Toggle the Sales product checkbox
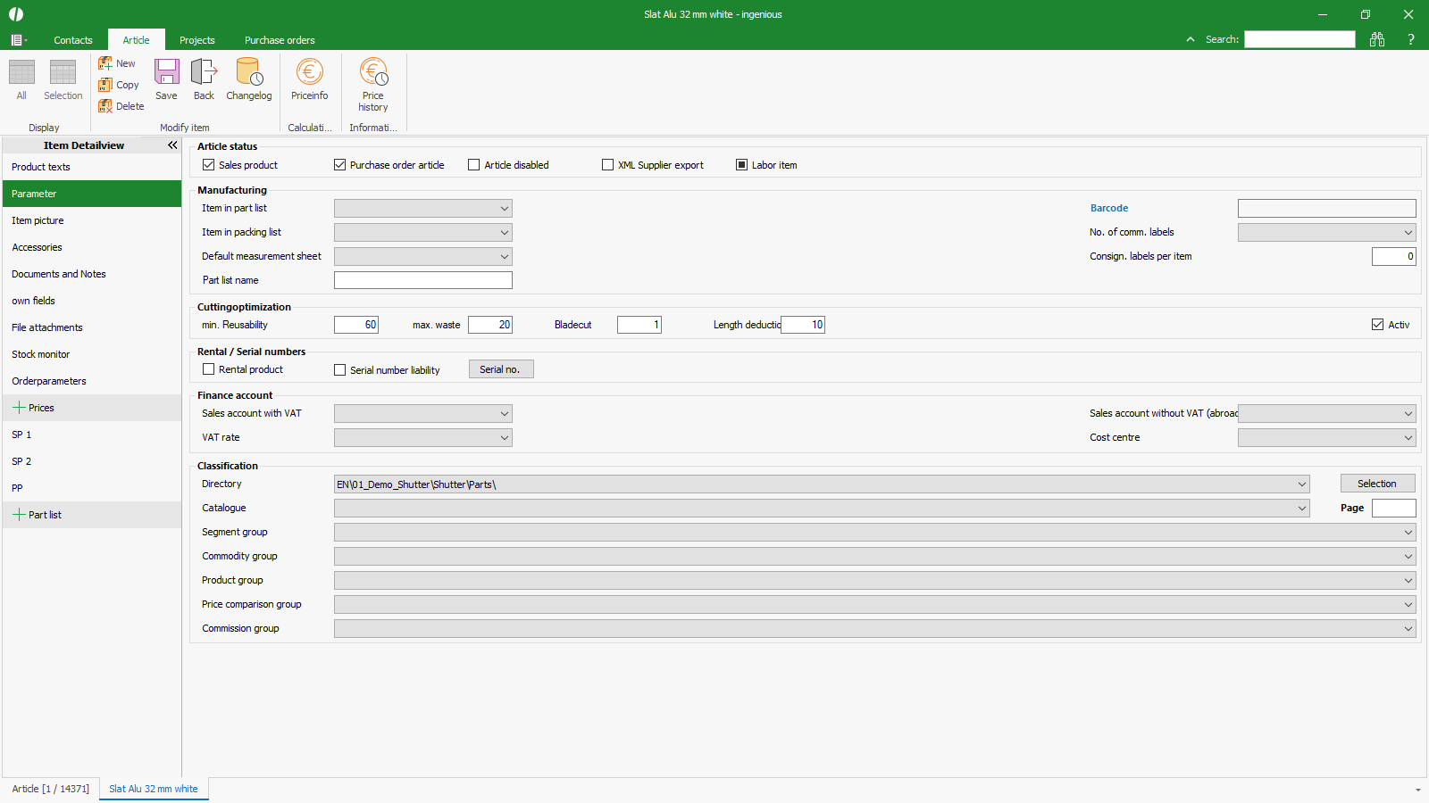The height and width of the screenshot is (803, 1429). 209,165
